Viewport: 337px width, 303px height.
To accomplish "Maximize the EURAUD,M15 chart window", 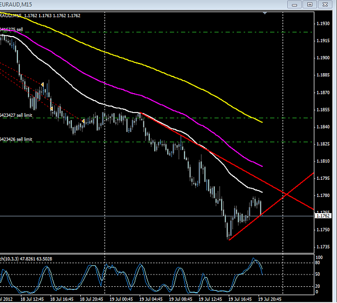I will pos(310,4).
